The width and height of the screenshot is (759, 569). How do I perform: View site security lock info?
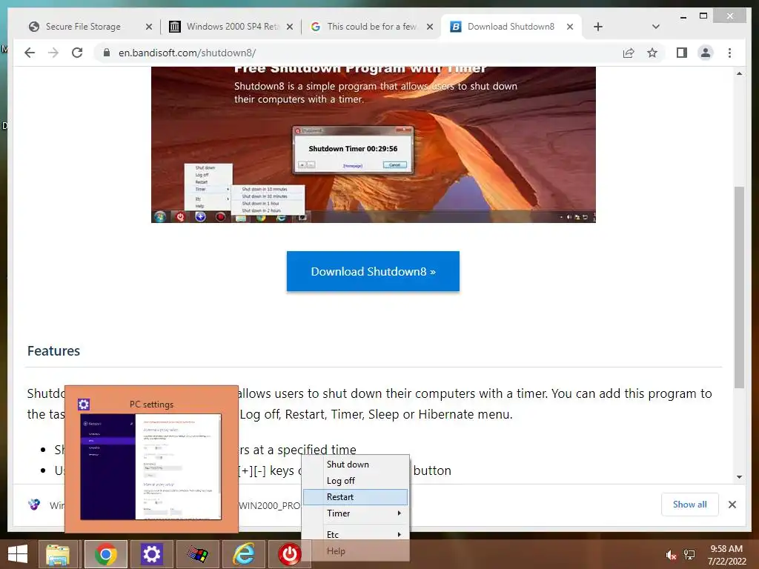107,53
